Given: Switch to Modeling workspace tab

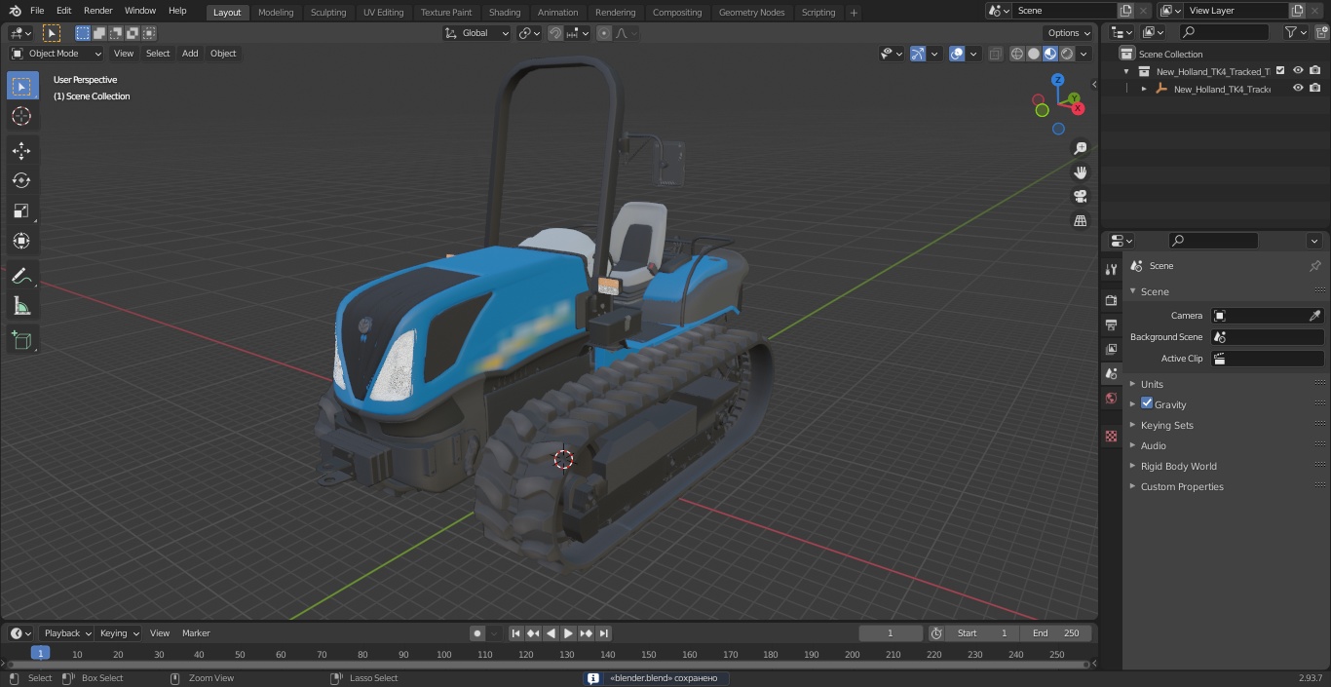Looking at the screenshot, I should [276, 13].
